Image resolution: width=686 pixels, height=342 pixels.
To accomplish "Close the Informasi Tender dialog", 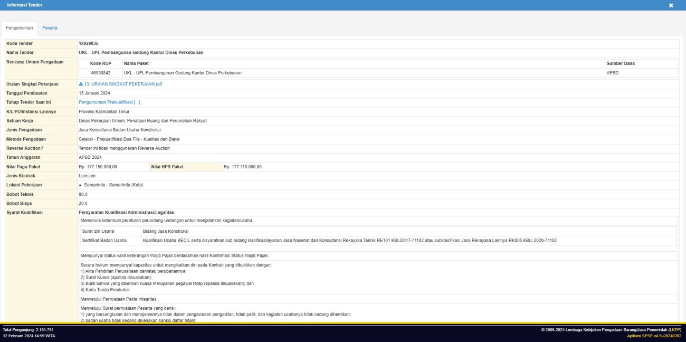I will tap(671, 5).
